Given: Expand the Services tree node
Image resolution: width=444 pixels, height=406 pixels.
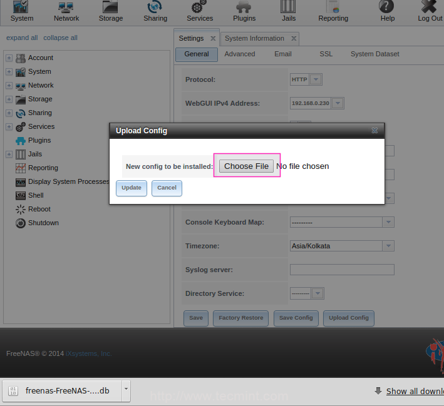Looking at the screenshot, I should tap(9, 127).
